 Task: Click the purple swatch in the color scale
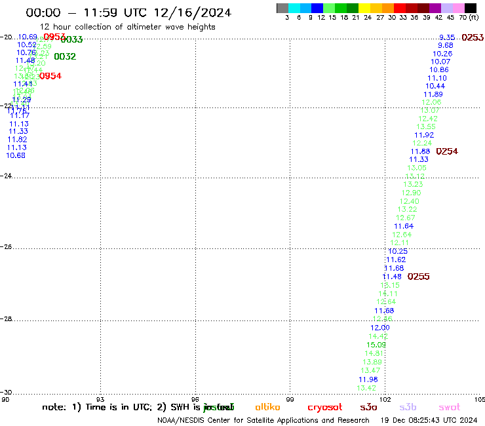click(x=435, y=8)
